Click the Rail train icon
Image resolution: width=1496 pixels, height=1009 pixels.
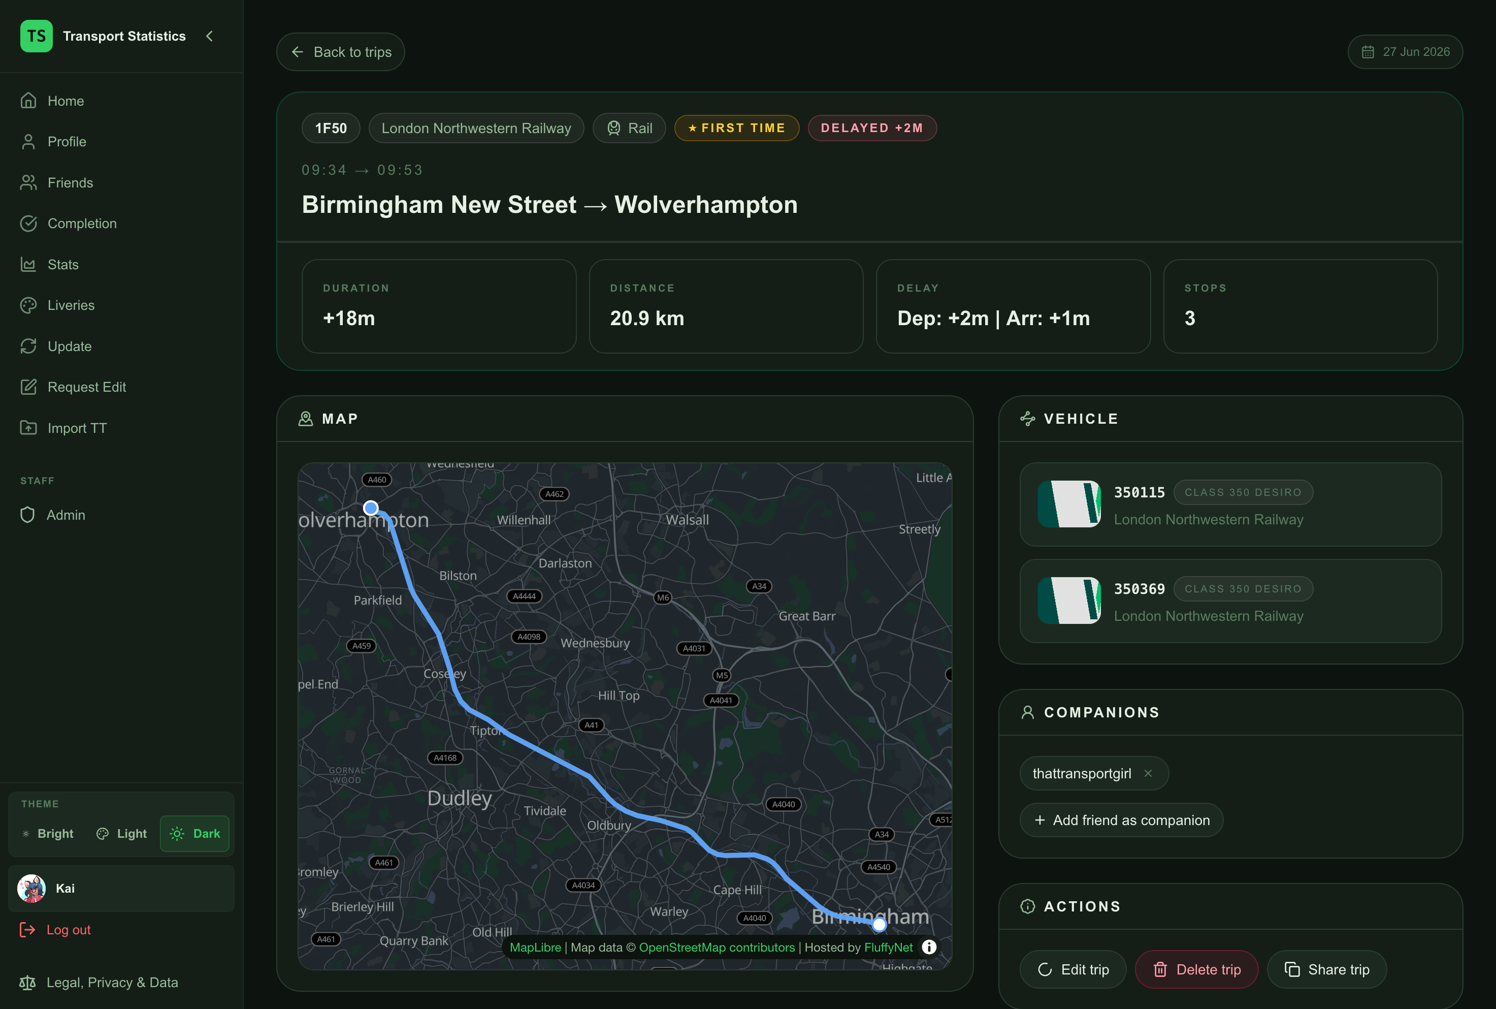tap(614, 128)
